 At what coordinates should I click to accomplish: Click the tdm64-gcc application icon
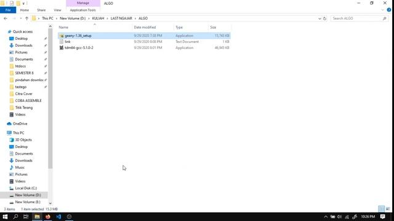pos(62,48)
